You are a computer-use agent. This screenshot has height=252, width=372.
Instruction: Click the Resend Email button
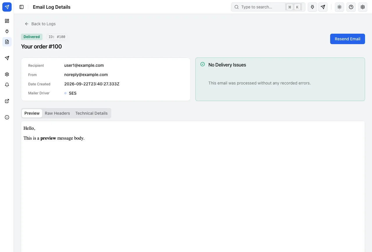347,39
